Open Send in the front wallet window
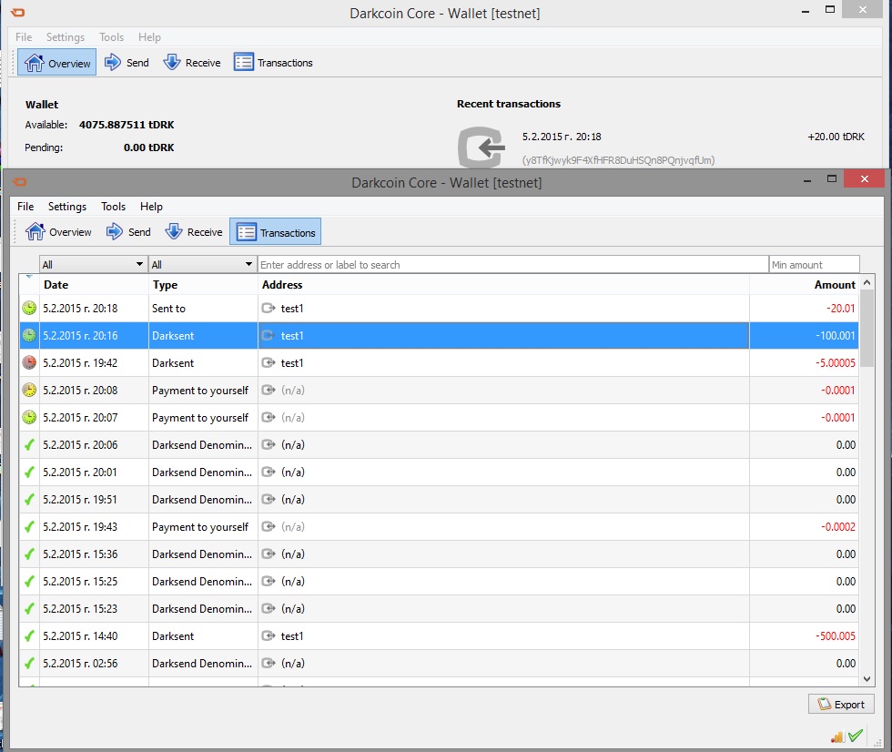The height and width of the screenshot is (752, 892). point(128,232)
